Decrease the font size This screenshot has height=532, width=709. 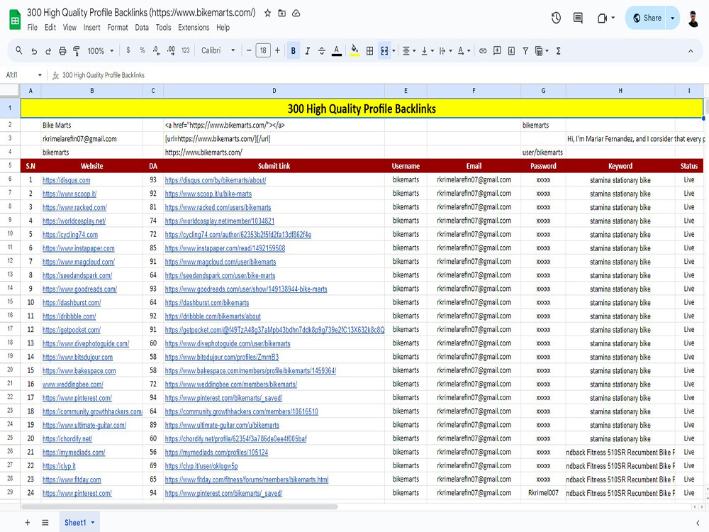(x=249, y=50)
